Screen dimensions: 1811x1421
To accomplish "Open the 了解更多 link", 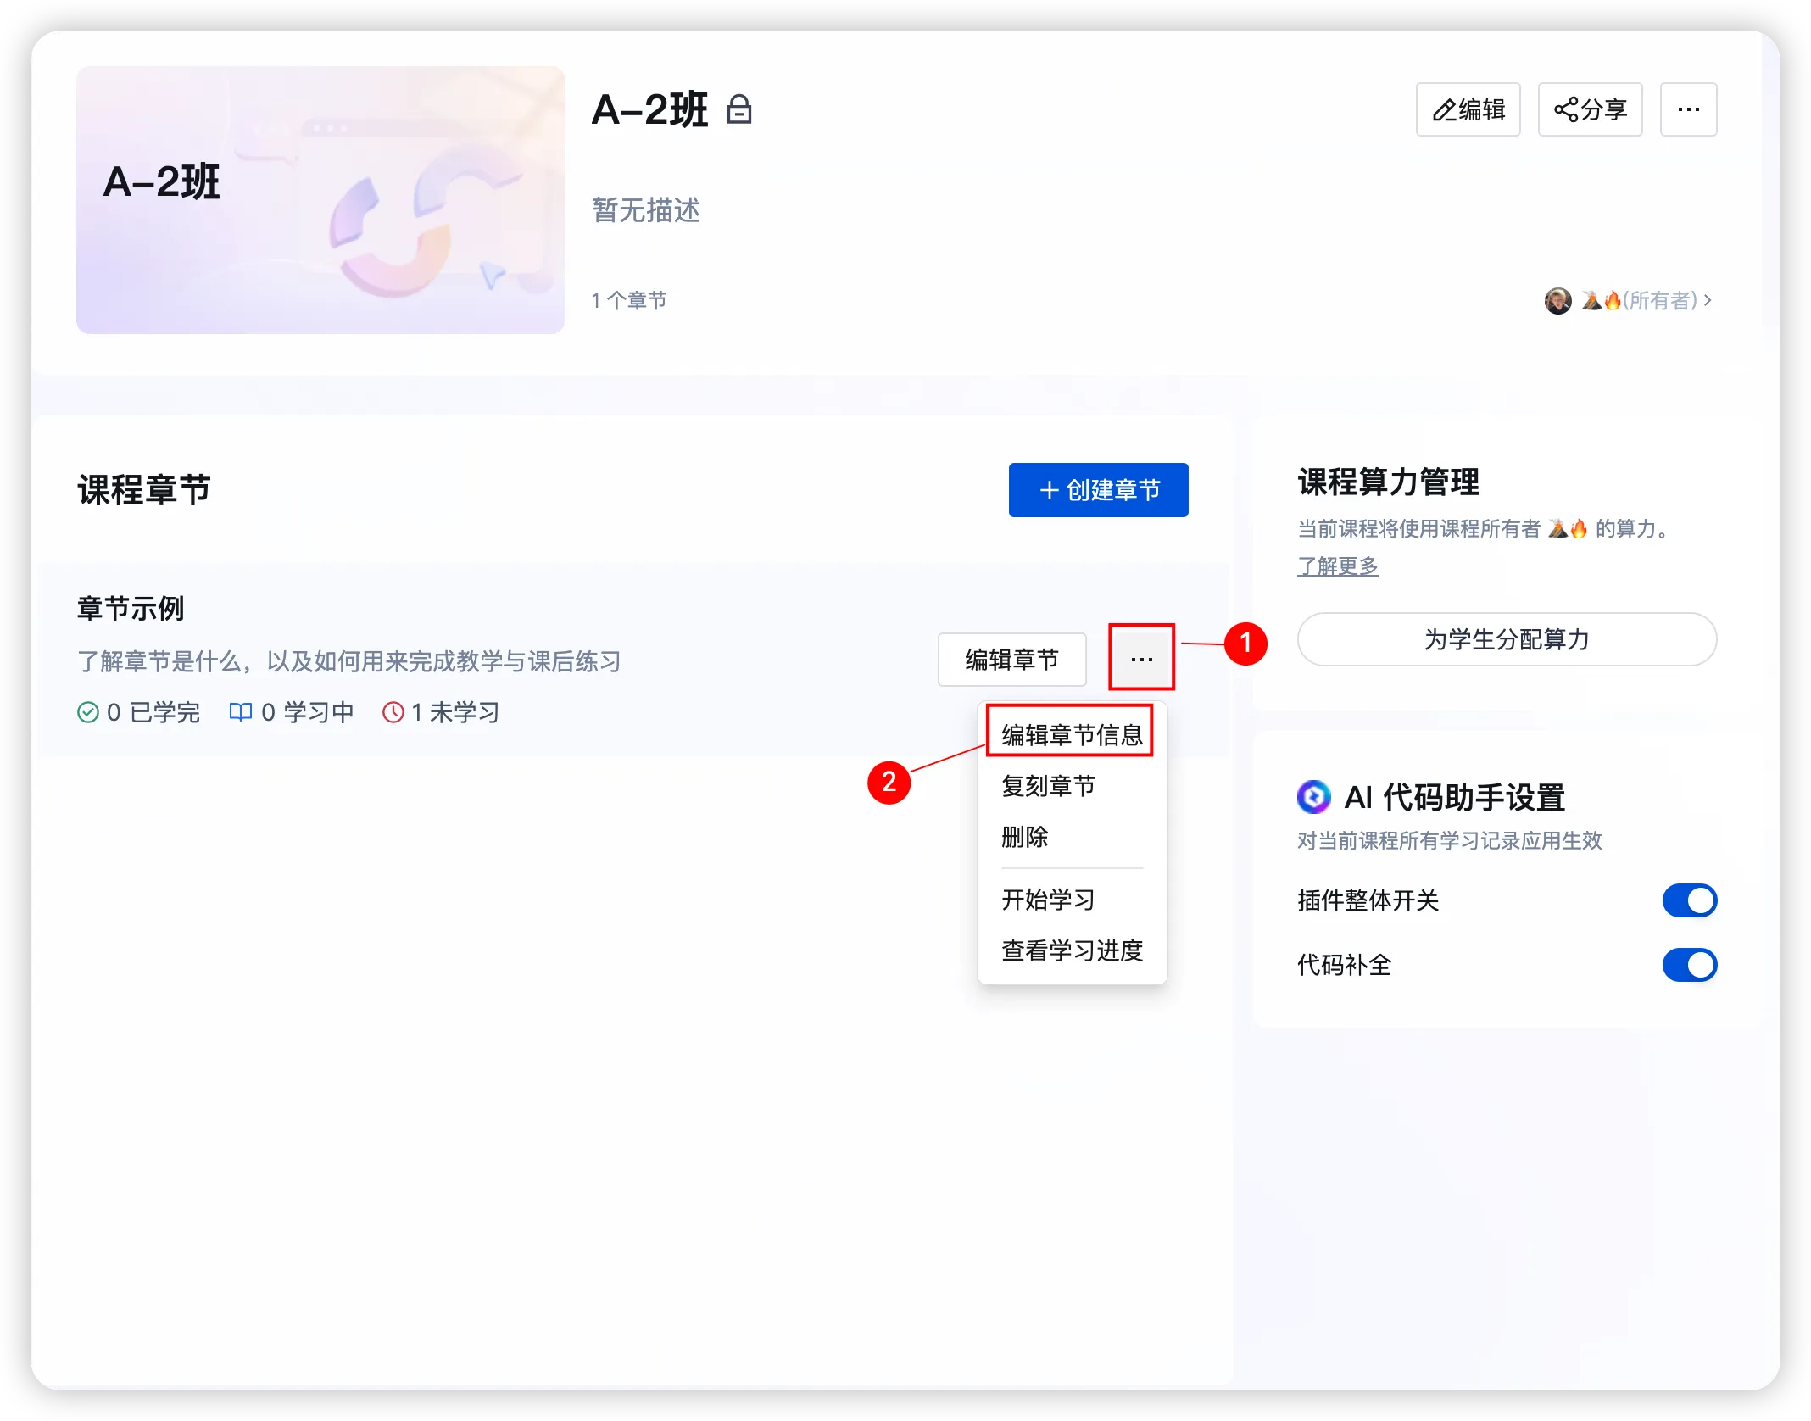I will pos(1337,566).
